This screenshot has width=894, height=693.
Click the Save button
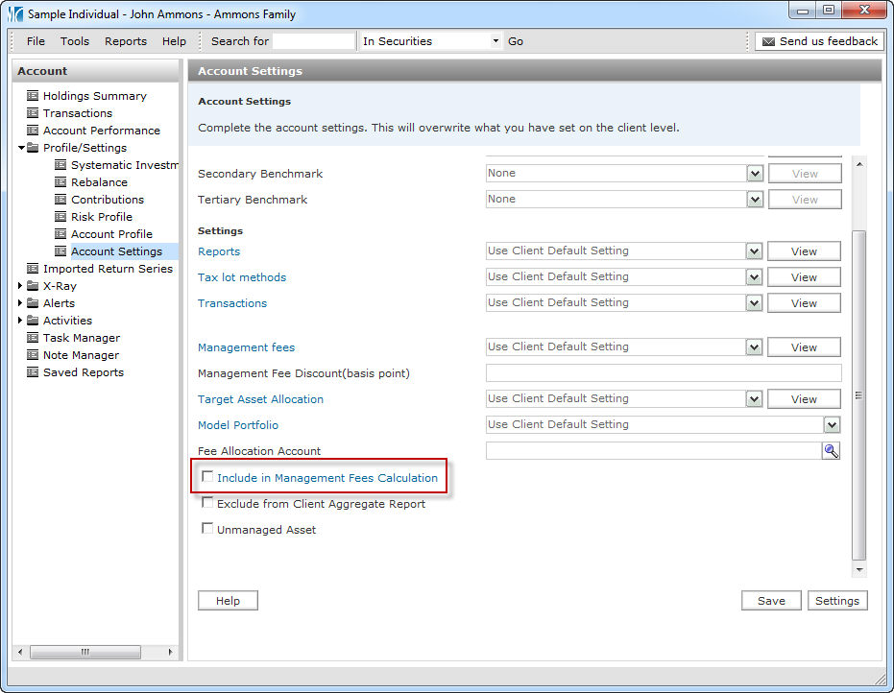771,601
